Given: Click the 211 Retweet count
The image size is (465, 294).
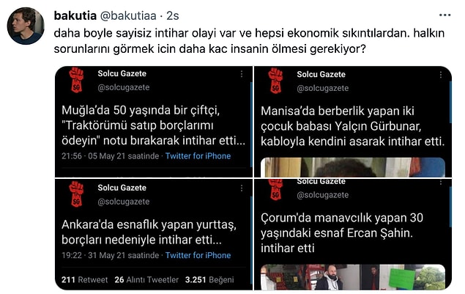Looking at the screenshot, I should pyautogui.click(x=84, y=280).
